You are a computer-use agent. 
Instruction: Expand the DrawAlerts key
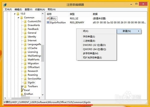tap(22, 25)
